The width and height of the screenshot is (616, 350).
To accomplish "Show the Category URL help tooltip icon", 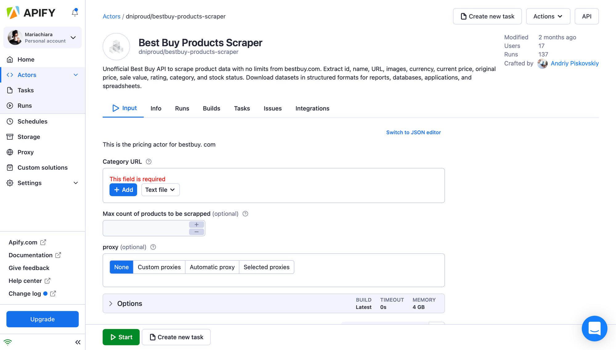I will [148, 161].
